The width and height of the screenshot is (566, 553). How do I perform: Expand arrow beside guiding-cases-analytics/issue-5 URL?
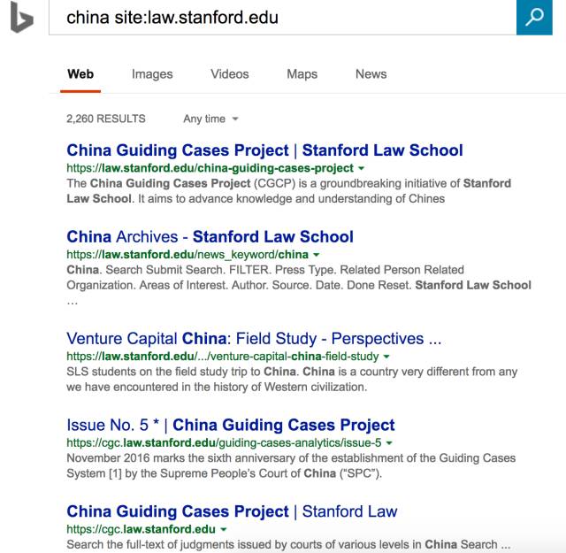(x=390, y=442)
